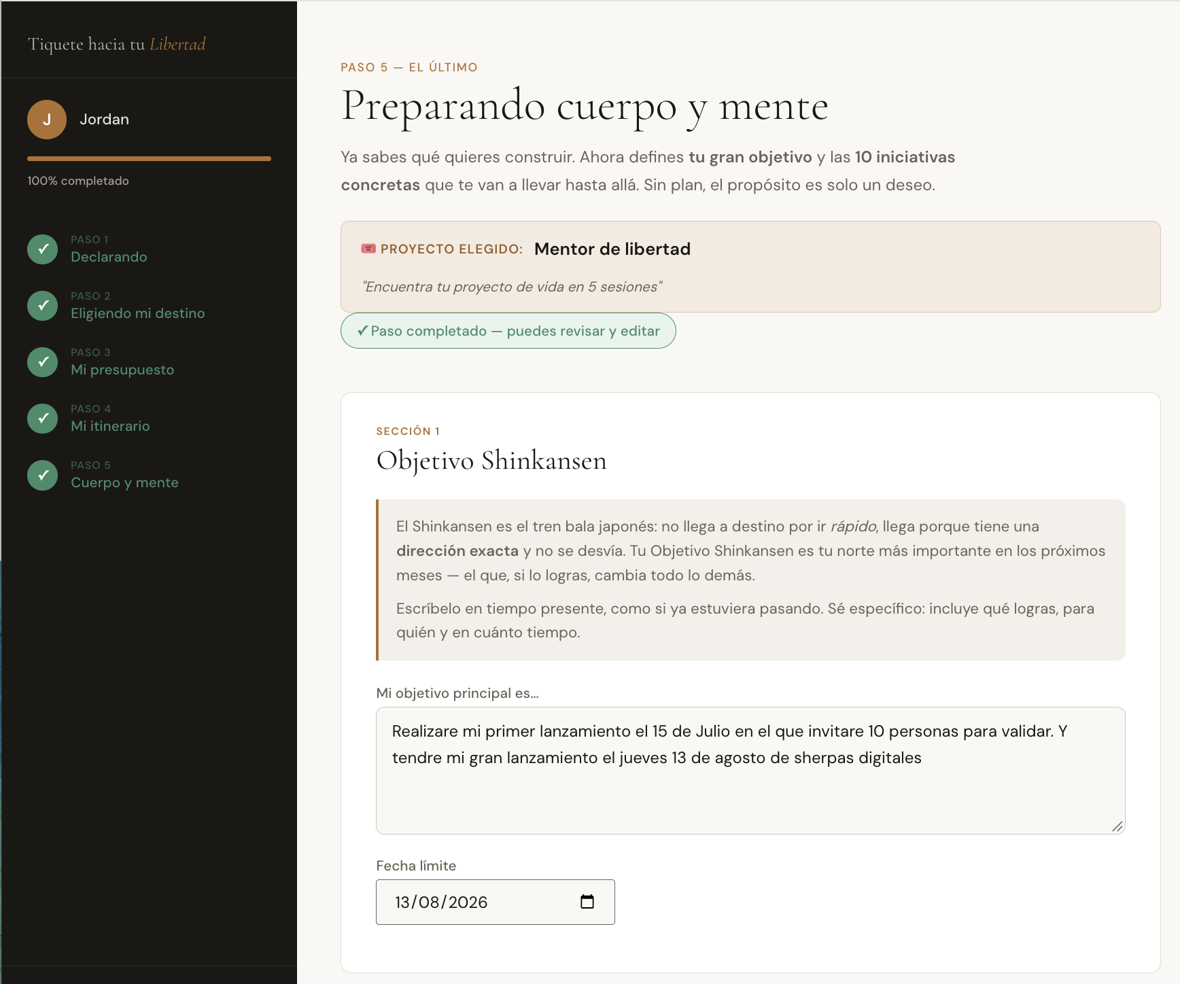Viewport: 1180px width, 984px height.
Task: Click the green checkmark icon beside Eligiendo mi destino
Action: (x=43, y=306)
